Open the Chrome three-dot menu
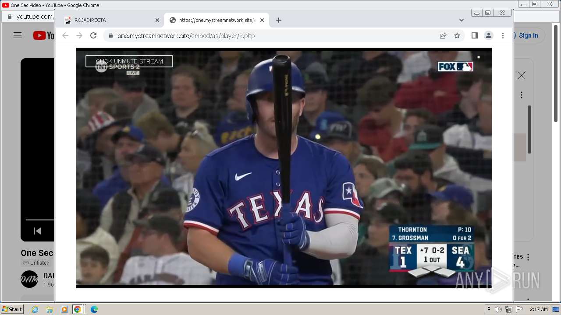 click(503, 35)
